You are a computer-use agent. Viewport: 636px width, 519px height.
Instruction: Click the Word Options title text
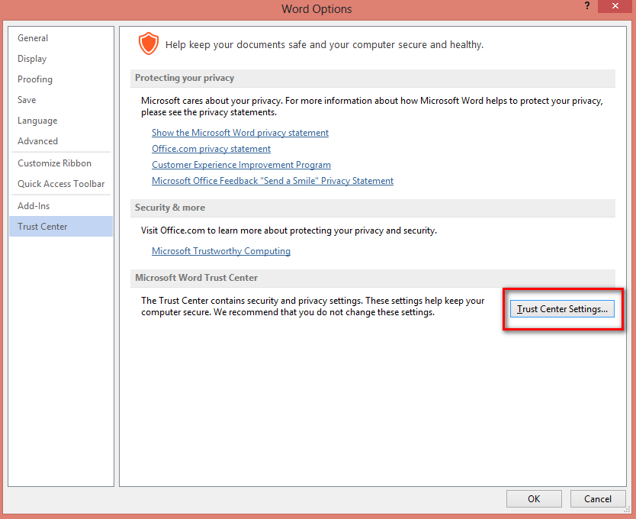[x=316, y=9]
